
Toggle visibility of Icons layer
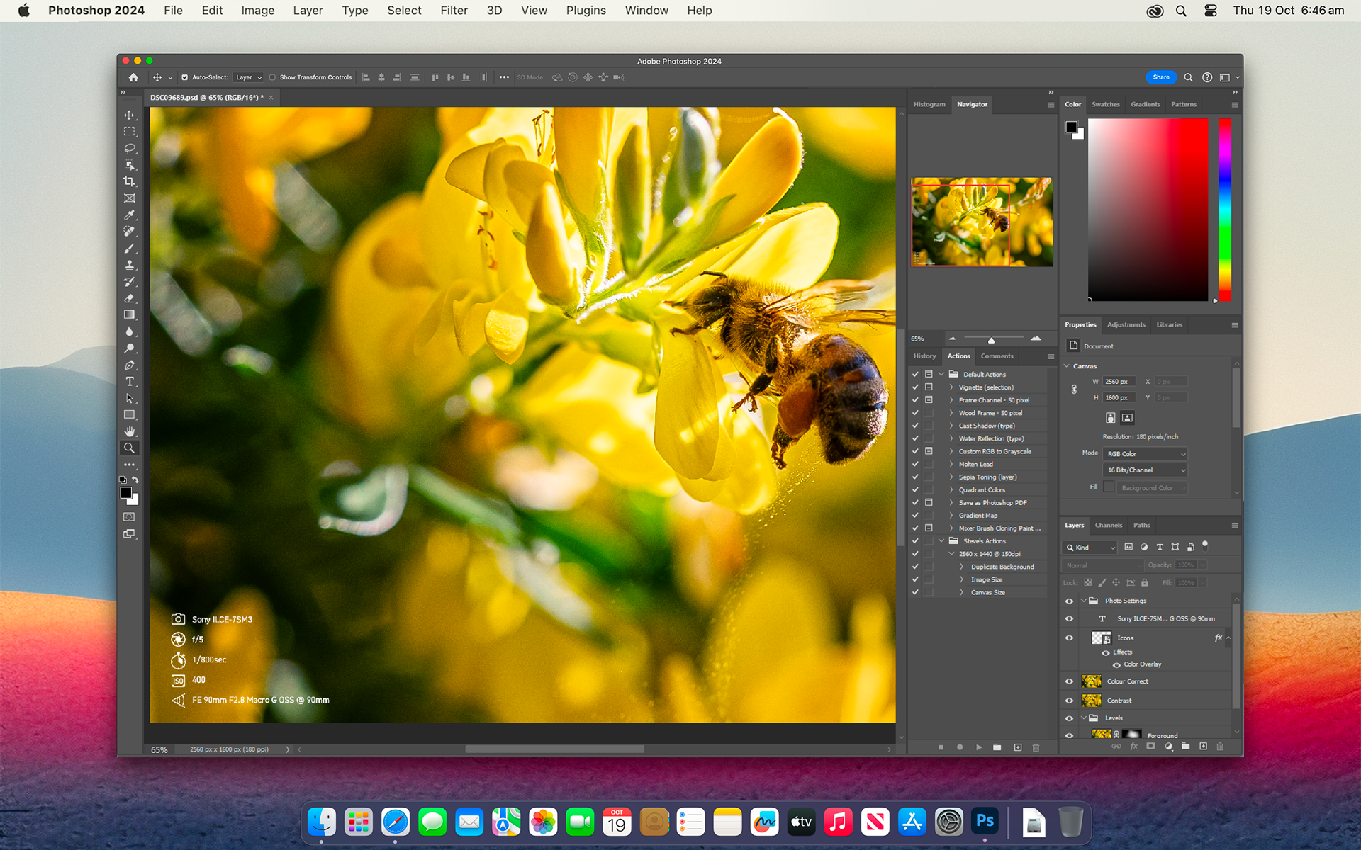tap(1070, 637)
